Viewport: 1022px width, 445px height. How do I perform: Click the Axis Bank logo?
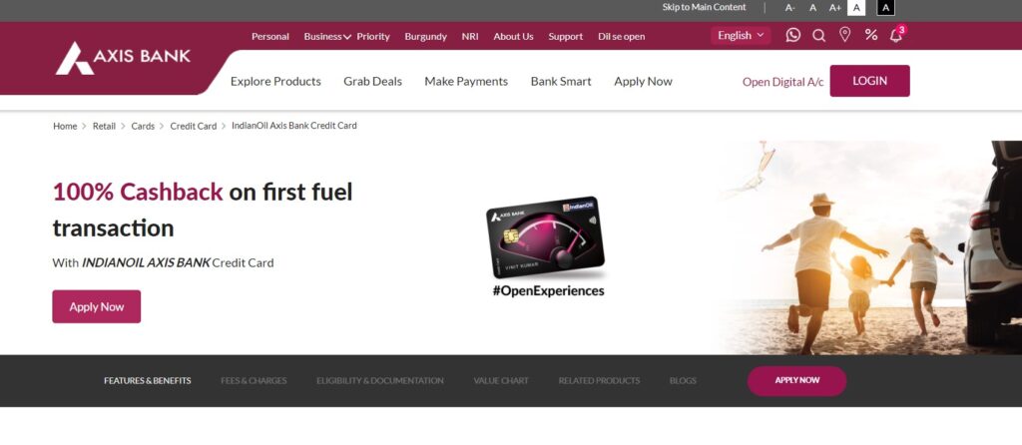tap(123, 58)
